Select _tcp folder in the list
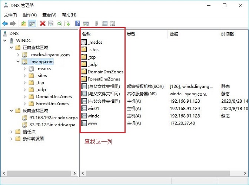 click(92, 57)
